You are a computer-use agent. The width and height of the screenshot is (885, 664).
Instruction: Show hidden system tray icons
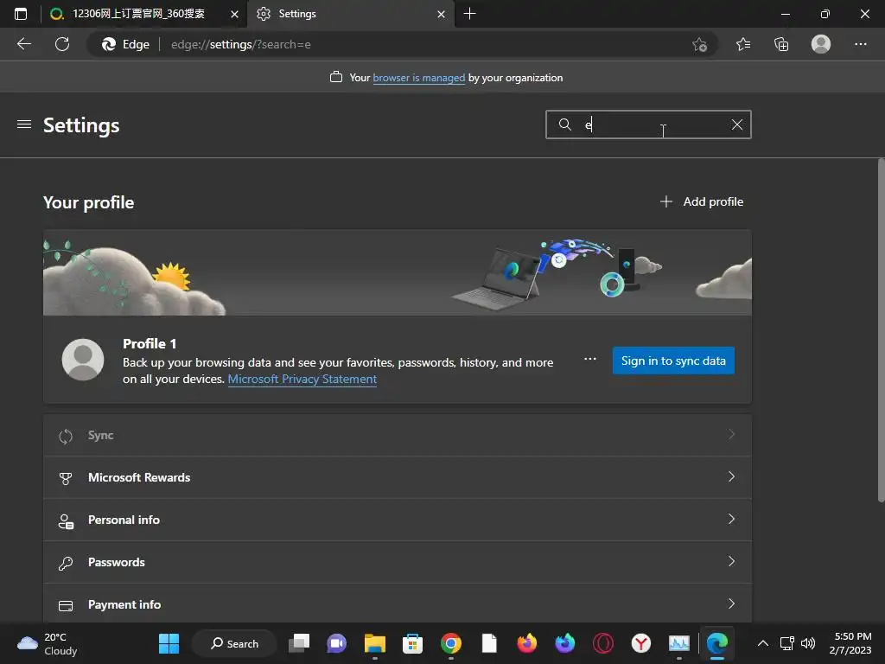click(x=762, y=643)
